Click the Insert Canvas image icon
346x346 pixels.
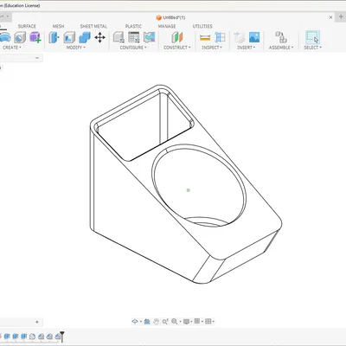pyautogui.click(x=254, y=37)
